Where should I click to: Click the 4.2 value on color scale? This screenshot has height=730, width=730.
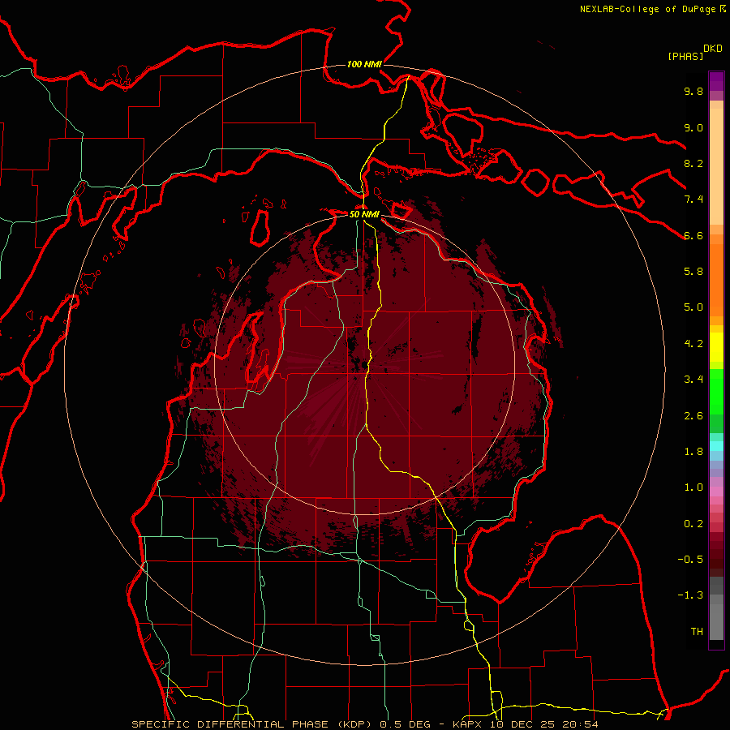tap(693, 344)
